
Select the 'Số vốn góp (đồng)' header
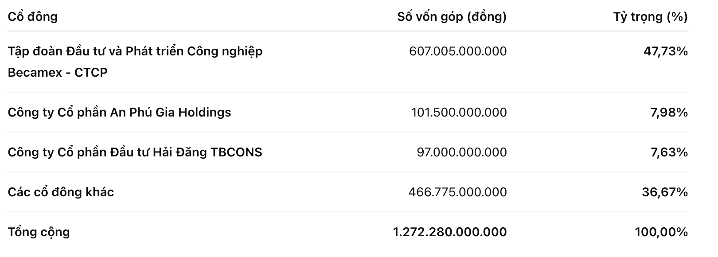452,17
